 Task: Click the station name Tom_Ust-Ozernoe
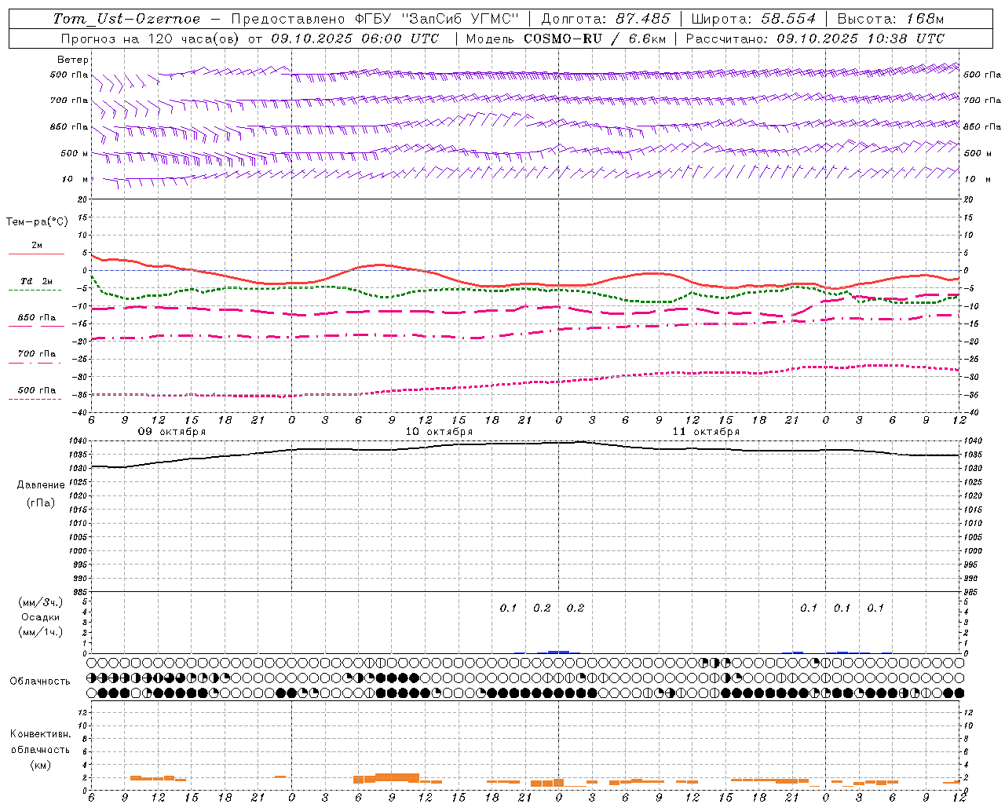click(x=126, y=19)
